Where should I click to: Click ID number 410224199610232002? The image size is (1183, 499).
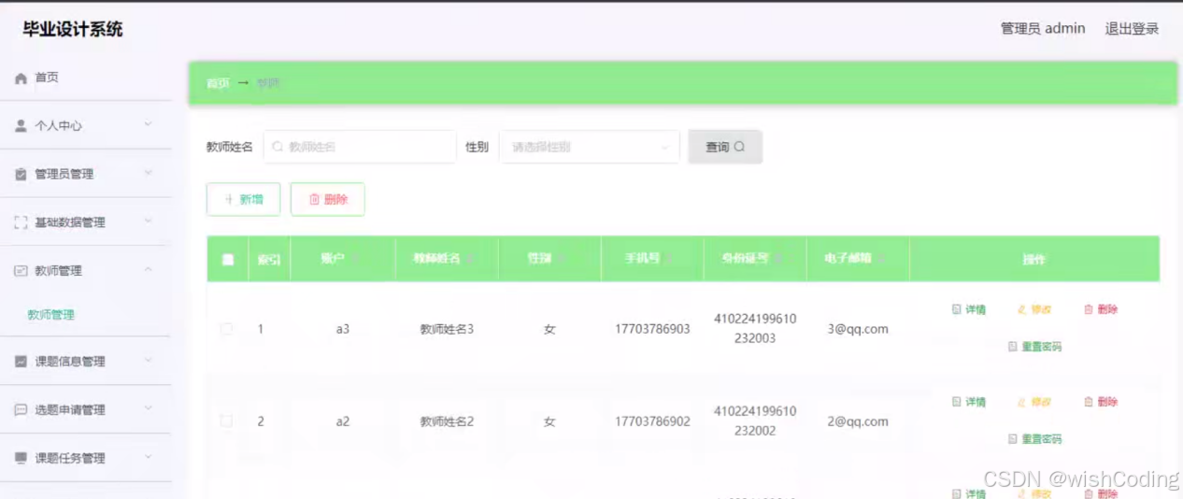click(x=755, y=421)
